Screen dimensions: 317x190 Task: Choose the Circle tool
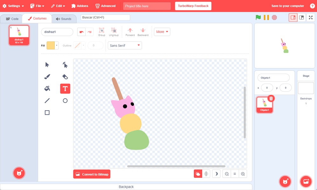tap(65, 101)
